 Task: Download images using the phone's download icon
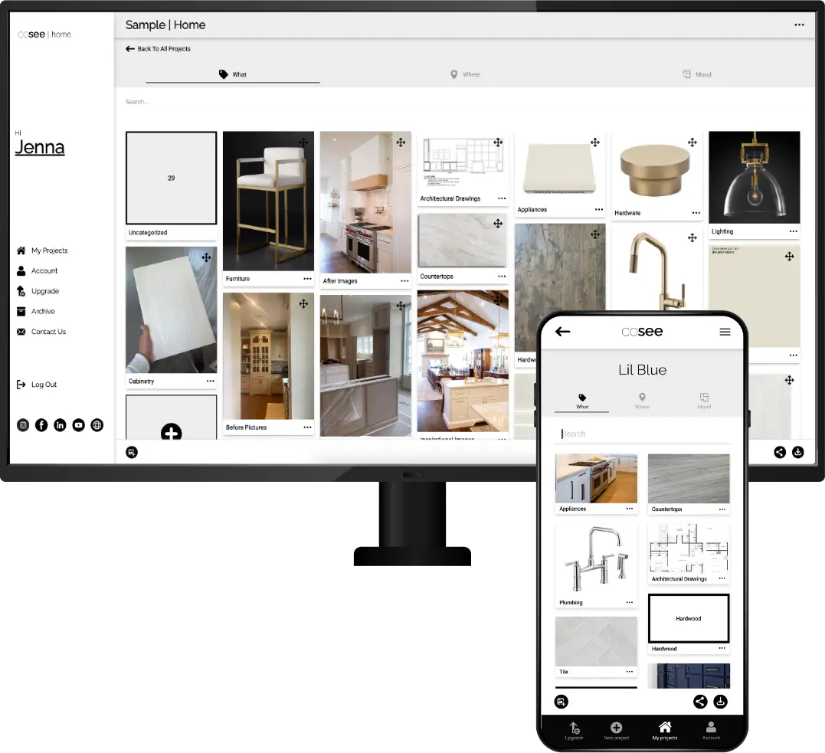coord(721,701)
